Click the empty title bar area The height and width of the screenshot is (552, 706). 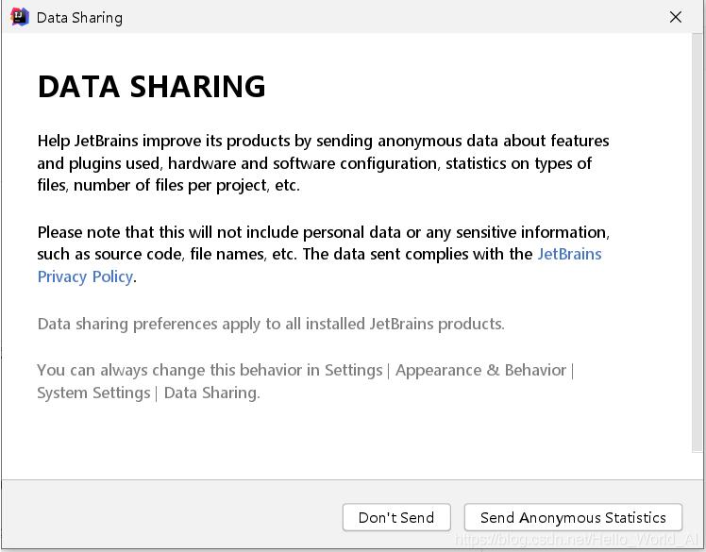pos(378,17)
